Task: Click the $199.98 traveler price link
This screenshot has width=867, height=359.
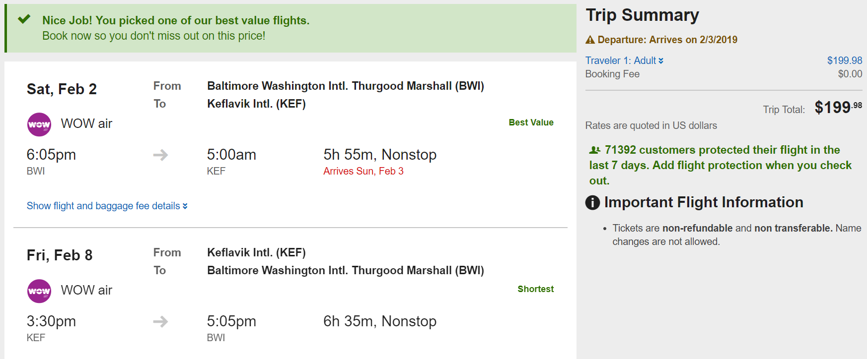Action: click(x=844, y=60)
